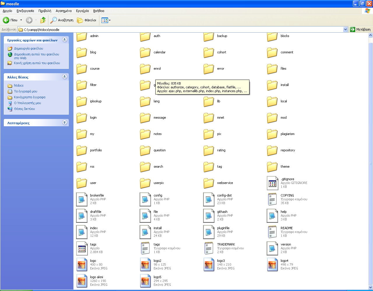
Task: Open the Αγαπημένα menu
Action: pyautogui.click(x=64, y=11)
